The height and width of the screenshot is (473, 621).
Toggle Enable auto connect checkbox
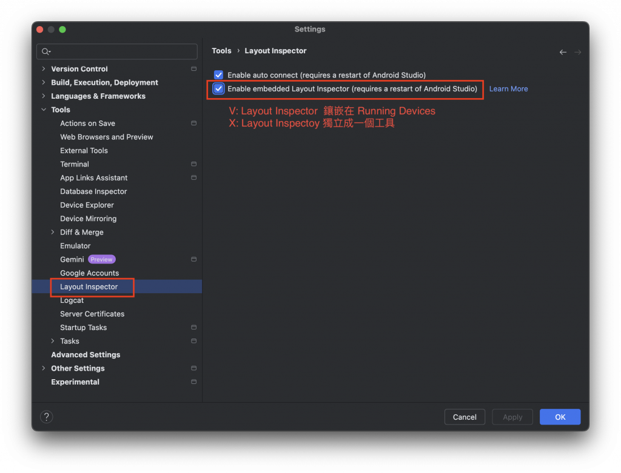pos(218,74)
